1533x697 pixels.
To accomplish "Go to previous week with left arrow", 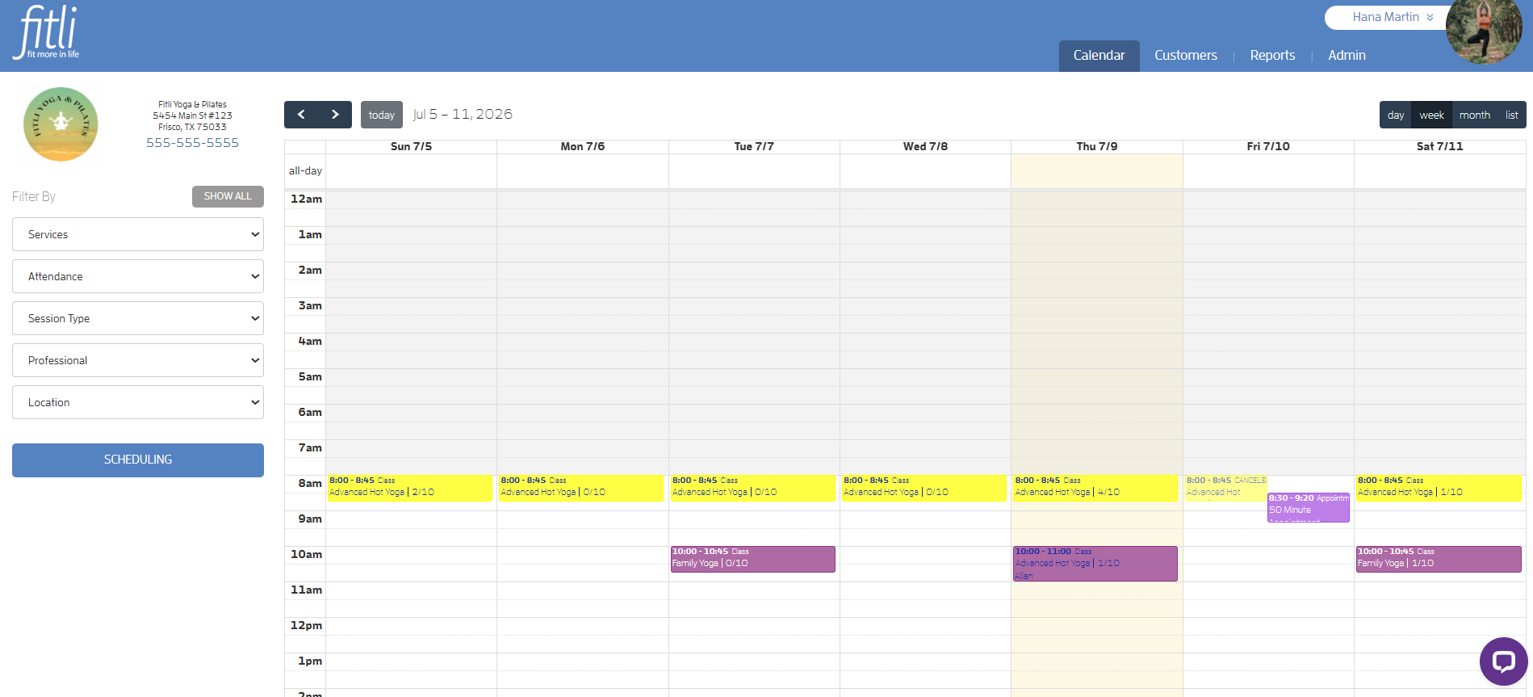I will click(x=301, y=115).
